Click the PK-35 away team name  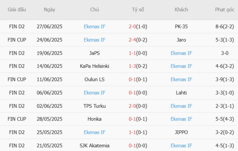pyautogui.click(x=181, y=26)
